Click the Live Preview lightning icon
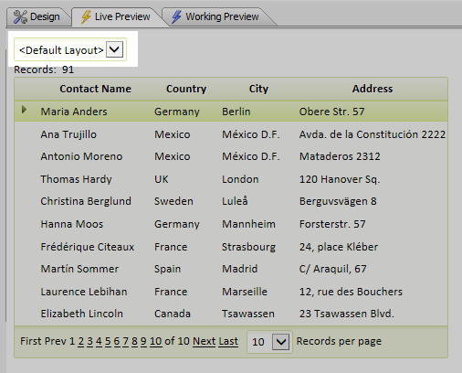462x373 pixels. tap(86, 17)
